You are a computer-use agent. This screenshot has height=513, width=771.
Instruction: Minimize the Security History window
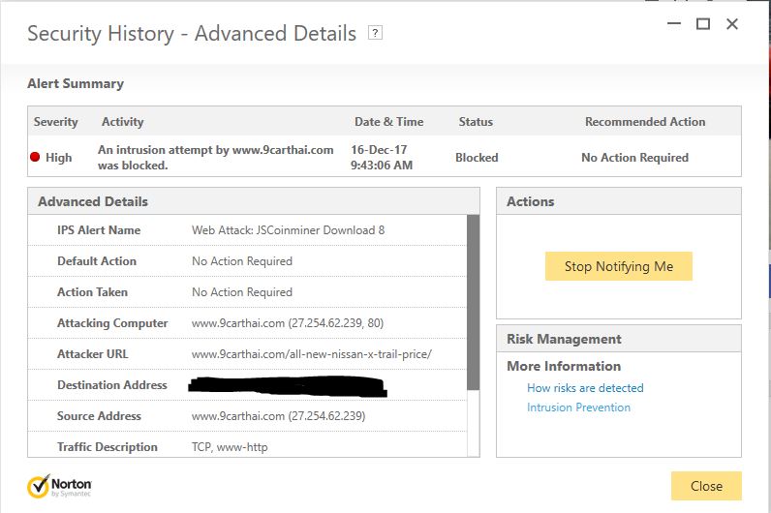tap(674, 23)
